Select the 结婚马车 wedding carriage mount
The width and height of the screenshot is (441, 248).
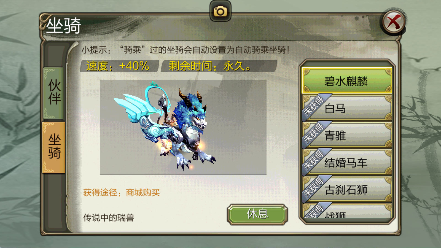point(347,162)
